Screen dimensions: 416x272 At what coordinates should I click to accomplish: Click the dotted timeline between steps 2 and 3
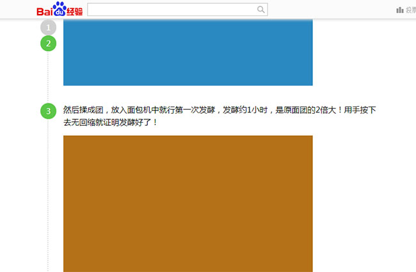point(48,77)
